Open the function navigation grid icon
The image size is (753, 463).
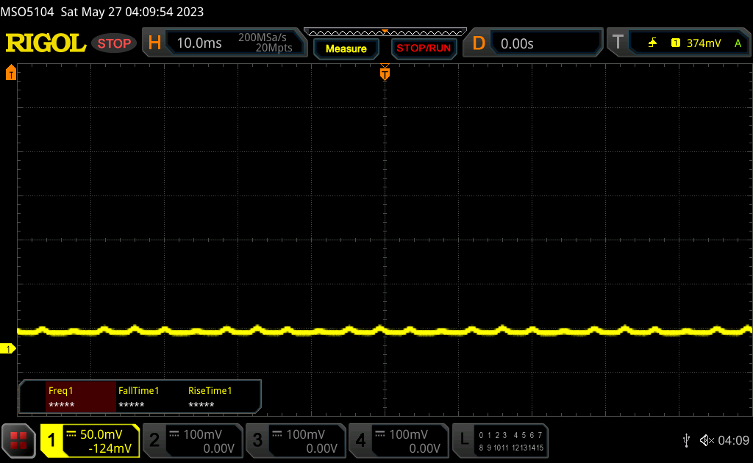(x=18, y=441)
